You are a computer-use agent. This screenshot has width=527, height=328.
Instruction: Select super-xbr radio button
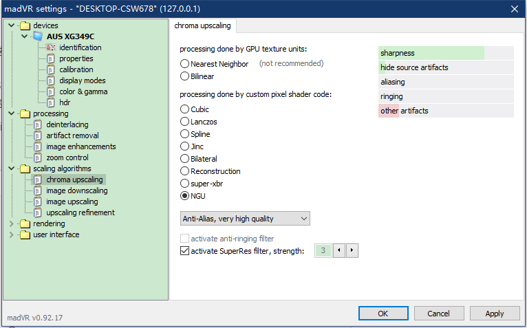(184, 184)
